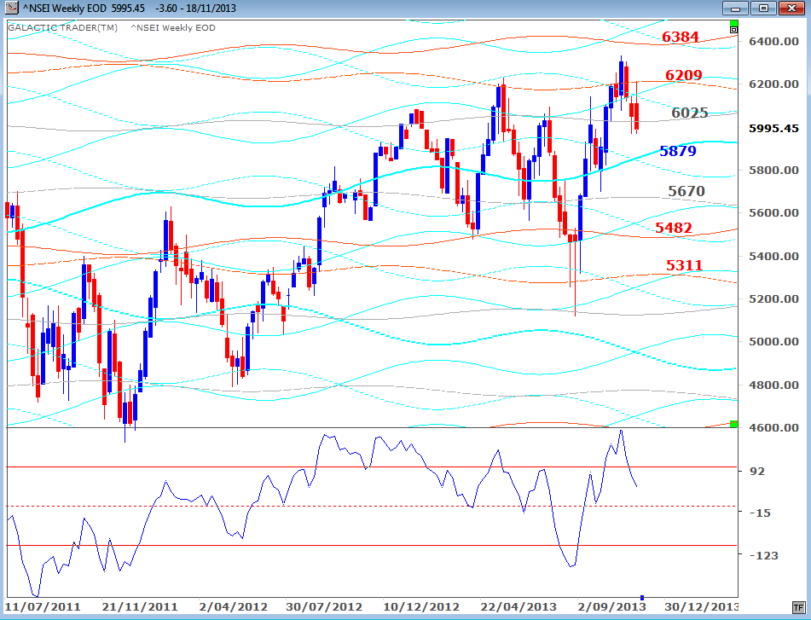This screenshot has height=620, width=811.
Task: Click the 4600.00 price axis label
Action: 773,427
